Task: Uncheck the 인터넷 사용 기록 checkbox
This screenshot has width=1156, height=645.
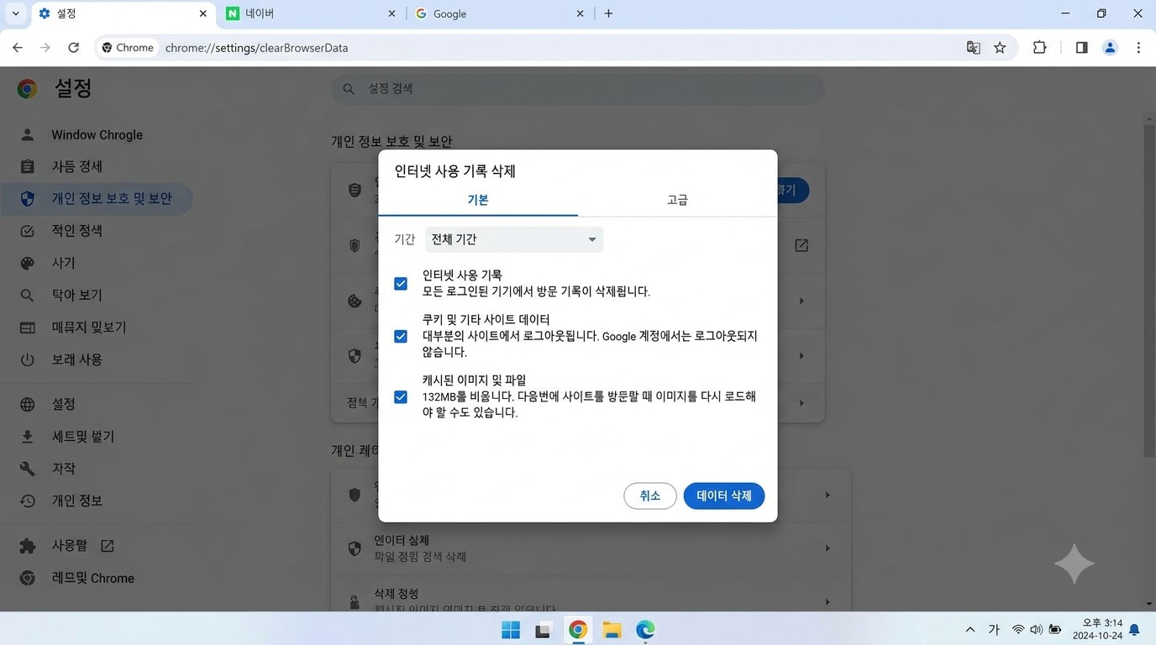Action: [x=401, y=284]
